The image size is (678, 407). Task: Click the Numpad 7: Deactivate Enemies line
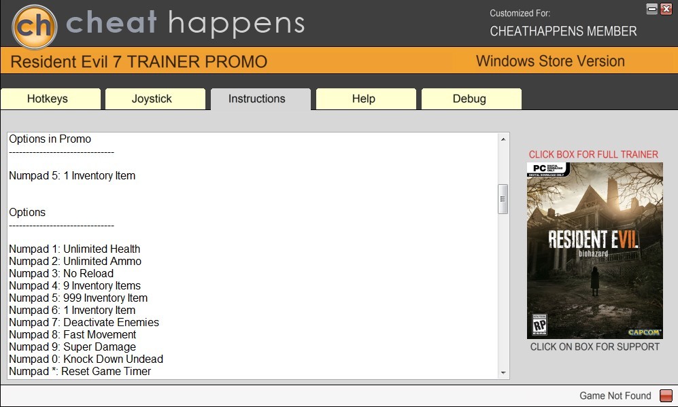point(84,322)
